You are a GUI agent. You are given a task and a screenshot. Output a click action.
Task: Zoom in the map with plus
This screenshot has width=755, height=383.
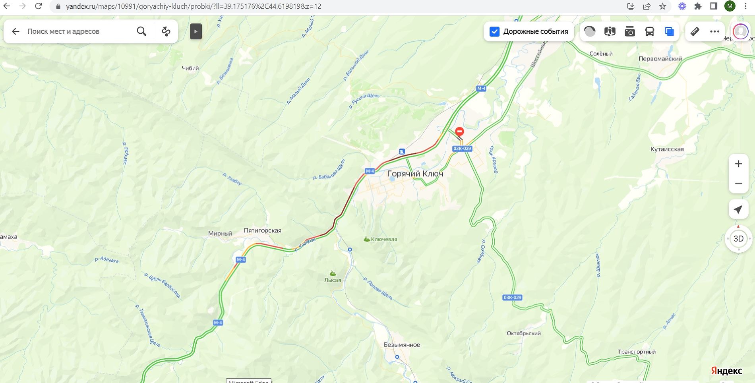pos(739,164)
